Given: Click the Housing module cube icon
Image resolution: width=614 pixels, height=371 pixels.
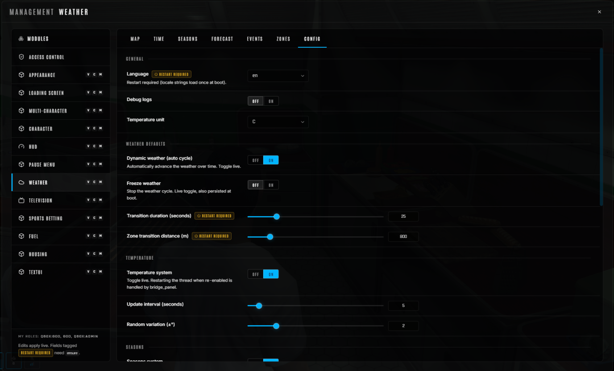Looking at the screenshot, I should [x=21, y=254].
